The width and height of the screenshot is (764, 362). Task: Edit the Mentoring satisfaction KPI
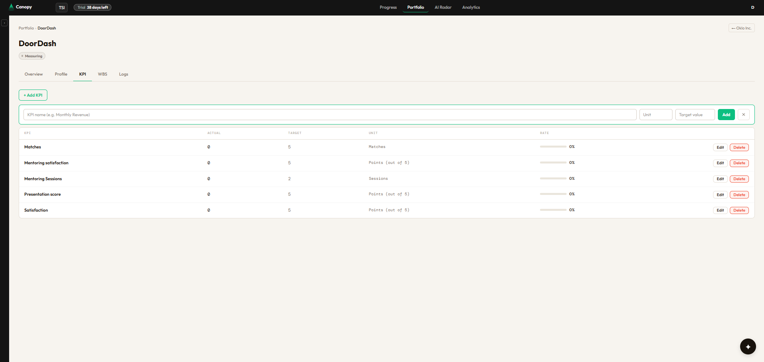coord(720,163)
